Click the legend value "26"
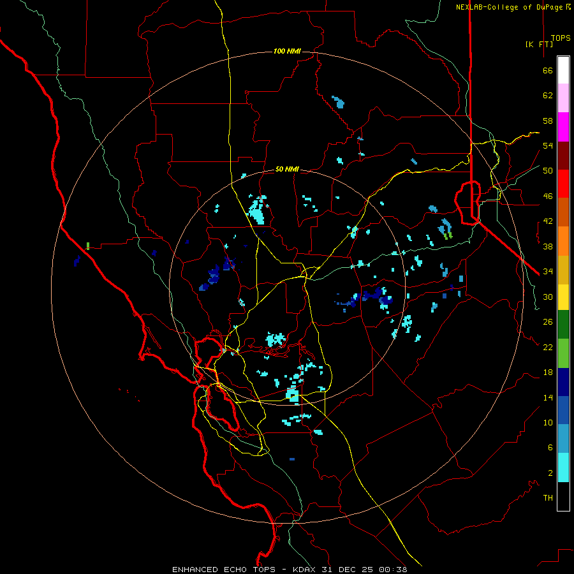Image resolution: width=574 pixels, height=574 pixels. pos(548,322)
